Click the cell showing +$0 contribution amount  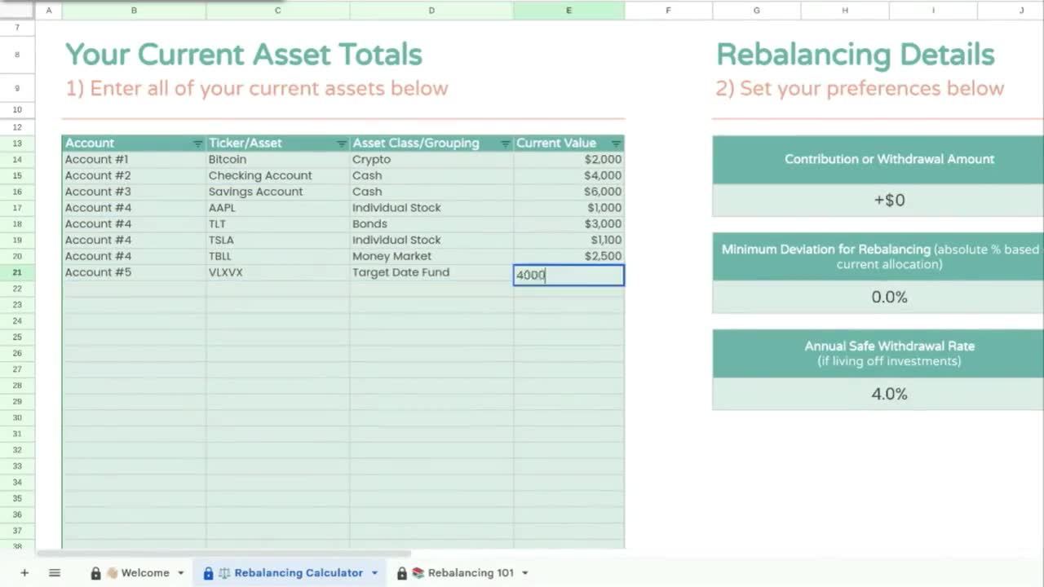point(889,200)
